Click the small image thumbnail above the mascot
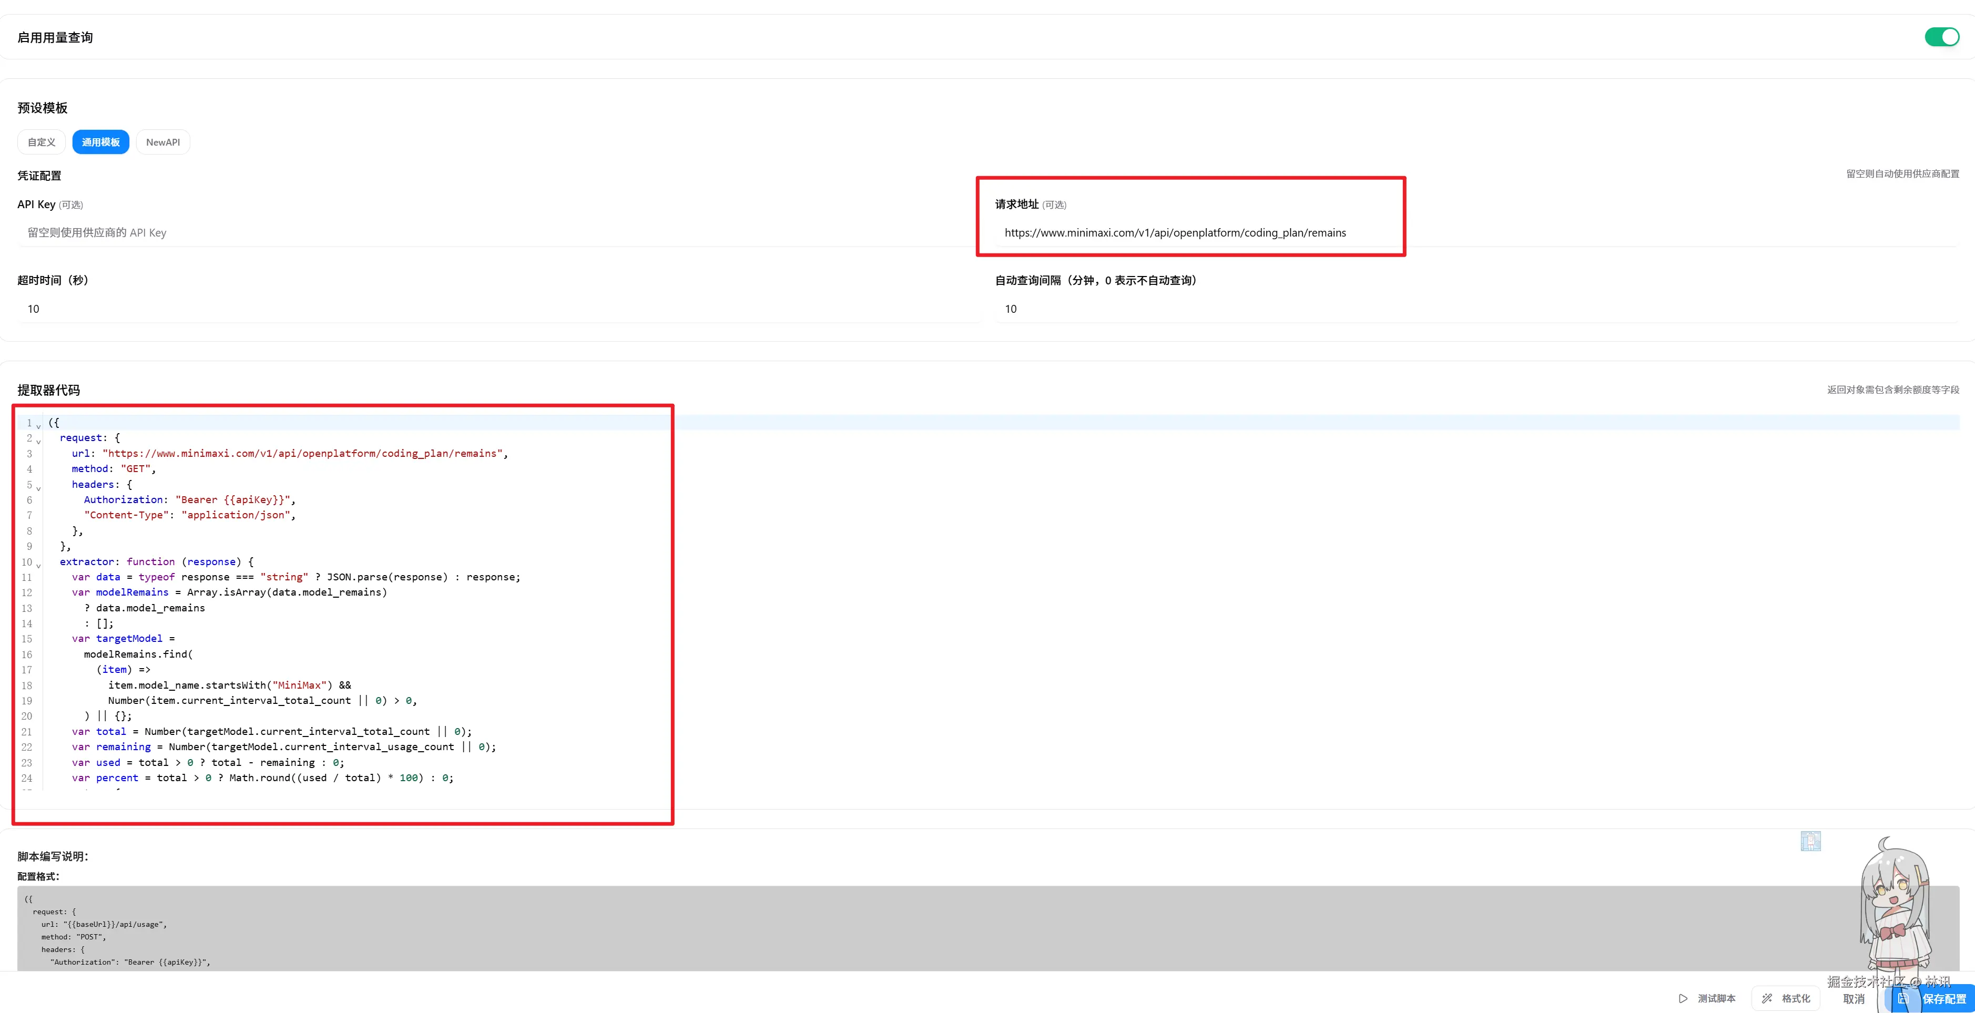Viewport: 1975px width, 1013px height. pos(1810,841)
